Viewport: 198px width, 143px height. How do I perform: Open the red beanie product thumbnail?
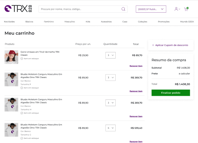pyautogui.click(x=11, y=57)
